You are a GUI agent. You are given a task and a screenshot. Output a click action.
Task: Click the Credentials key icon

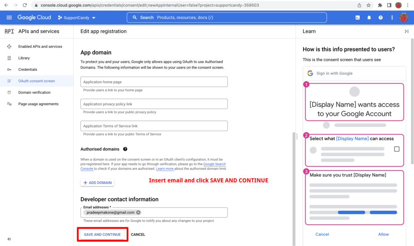click(9, 69)
